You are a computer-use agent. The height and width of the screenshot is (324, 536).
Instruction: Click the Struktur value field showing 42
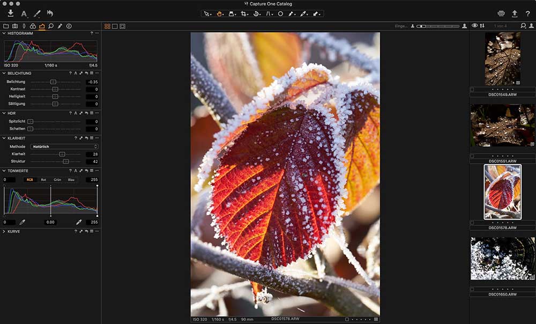pos(92,161)
